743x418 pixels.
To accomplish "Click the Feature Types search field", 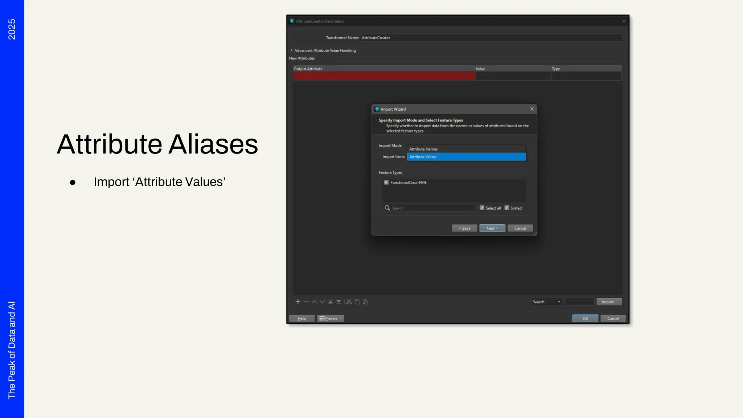I will [x=429, y=208].
